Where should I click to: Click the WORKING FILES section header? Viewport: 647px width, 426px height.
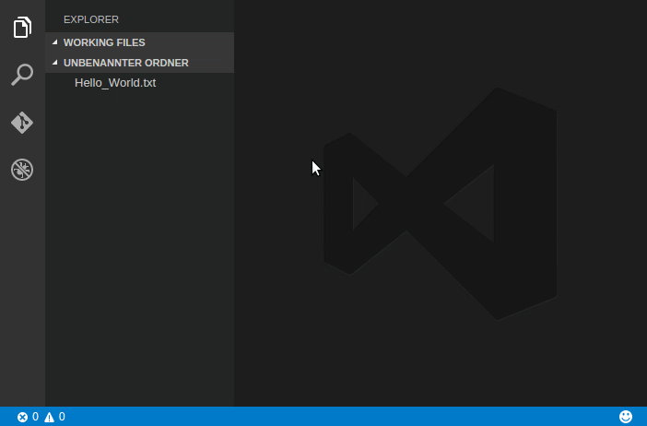[104, 42]
